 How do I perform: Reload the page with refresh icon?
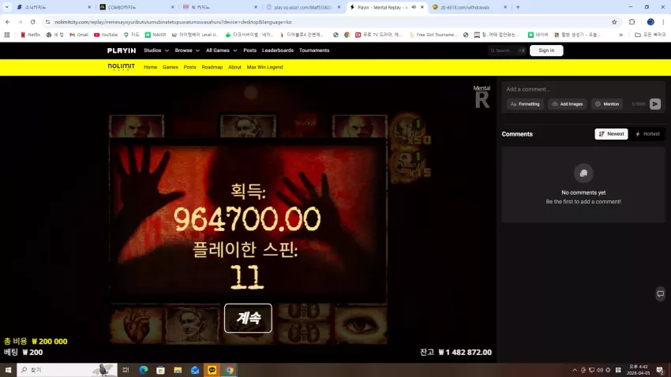pyautogui.click(x=33, y=22)
